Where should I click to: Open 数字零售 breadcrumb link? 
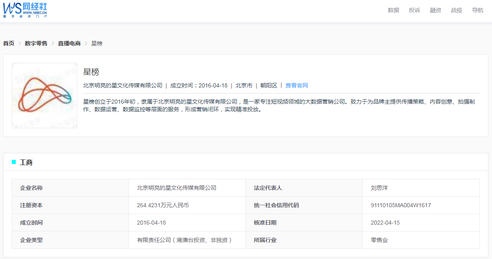[x=36, y=43]
